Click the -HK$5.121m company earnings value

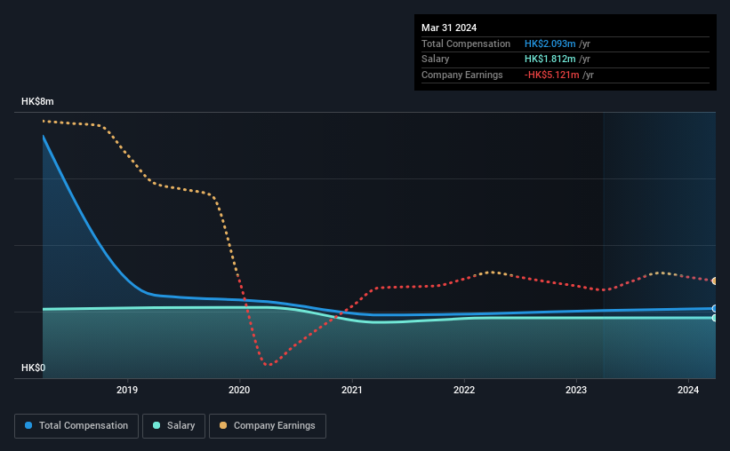click(551, 75)
